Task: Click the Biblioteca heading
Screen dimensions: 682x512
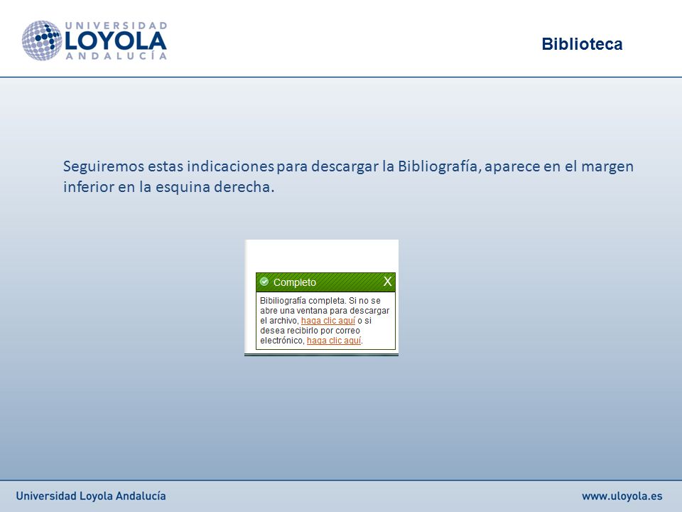Action: 582,44
